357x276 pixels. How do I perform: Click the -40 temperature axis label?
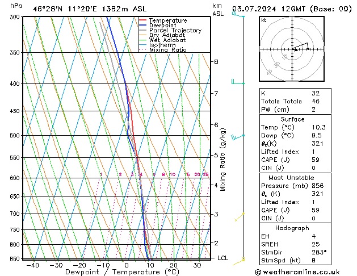coord(32,265)
